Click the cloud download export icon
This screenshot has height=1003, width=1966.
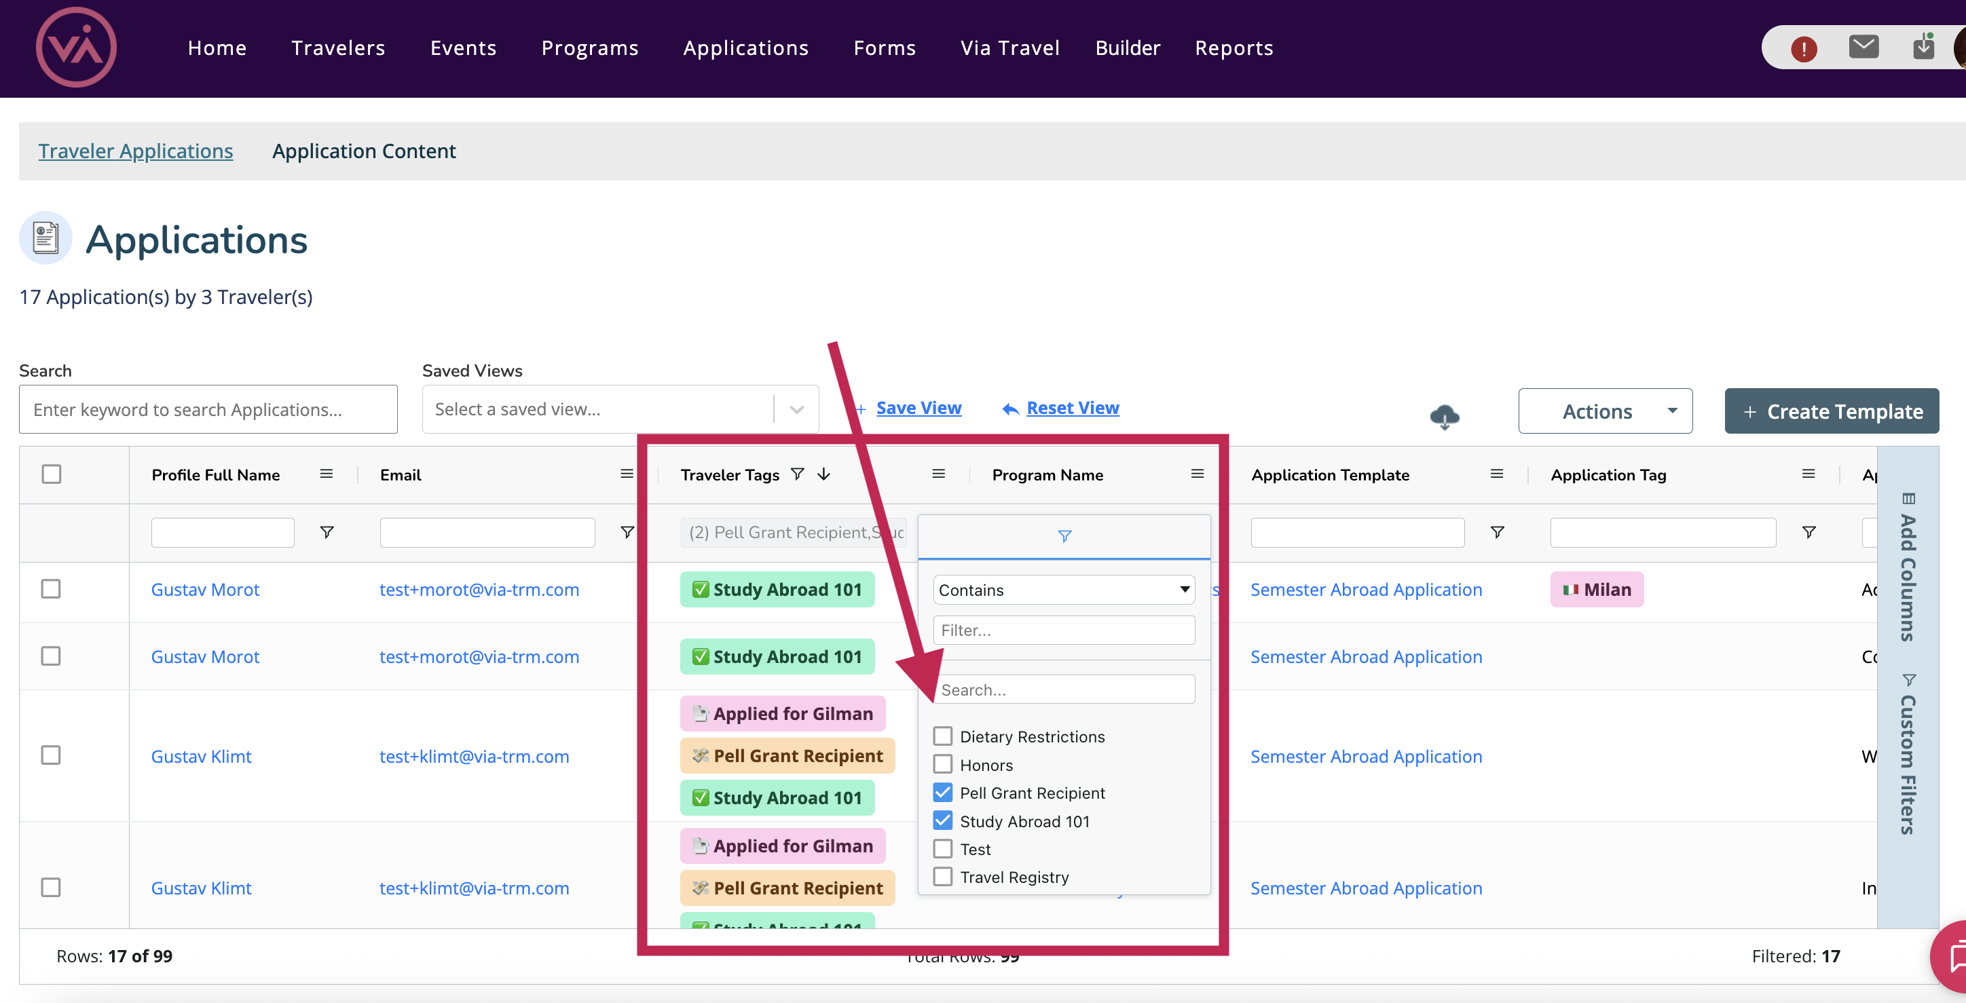(x=1444, y=417)
